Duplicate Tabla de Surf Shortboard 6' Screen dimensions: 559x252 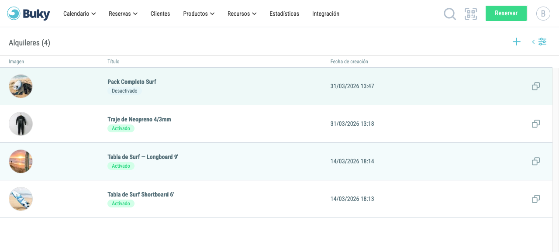pos(536,199)
